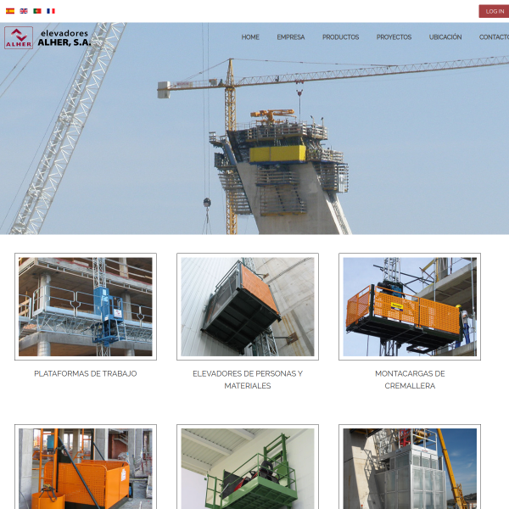Open the EMPRESA menu item
509x509 pixels.
(291, 37)
